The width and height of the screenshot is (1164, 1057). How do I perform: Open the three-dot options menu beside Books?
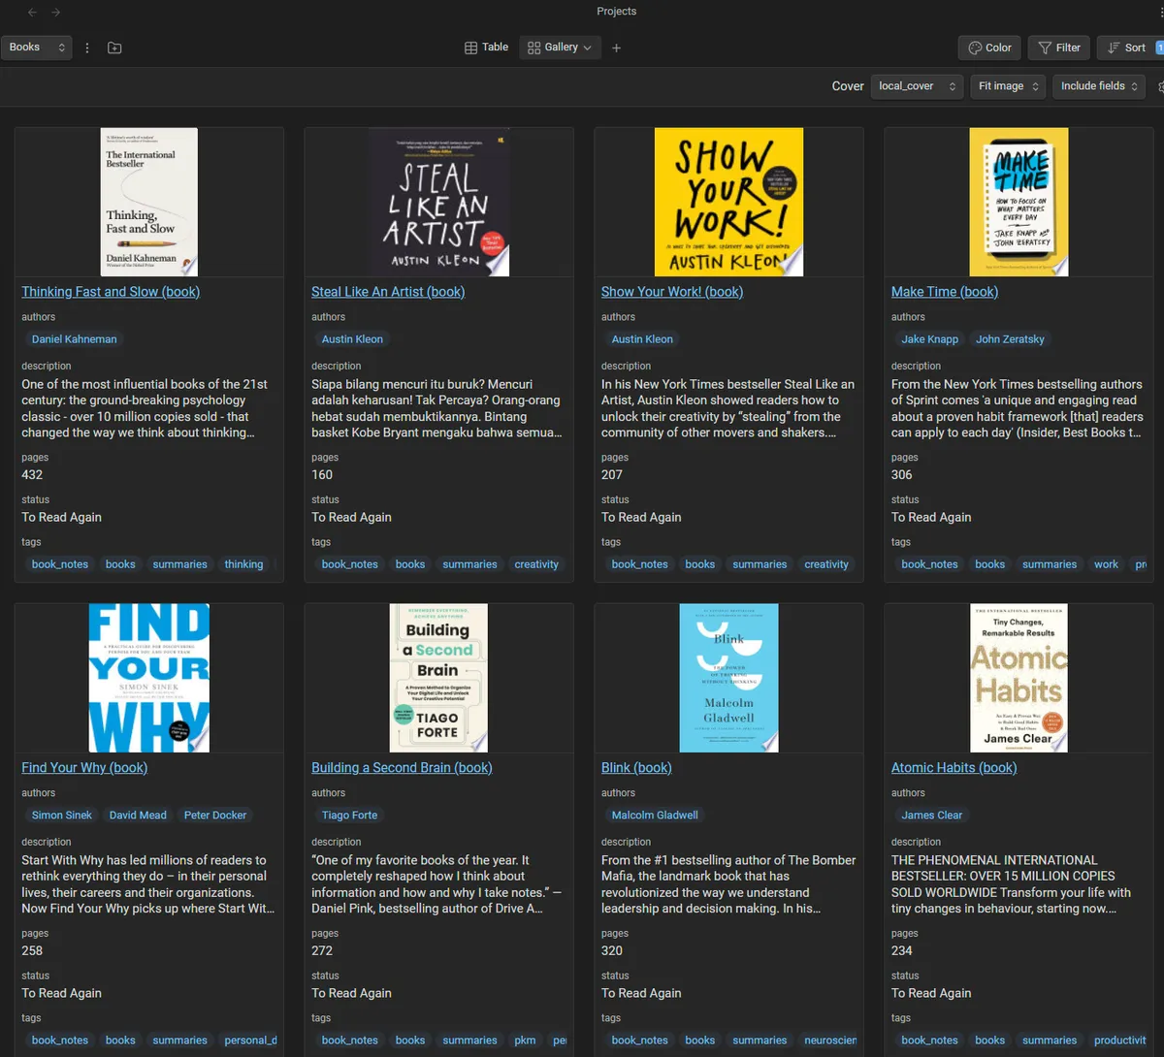pos(87,48)
